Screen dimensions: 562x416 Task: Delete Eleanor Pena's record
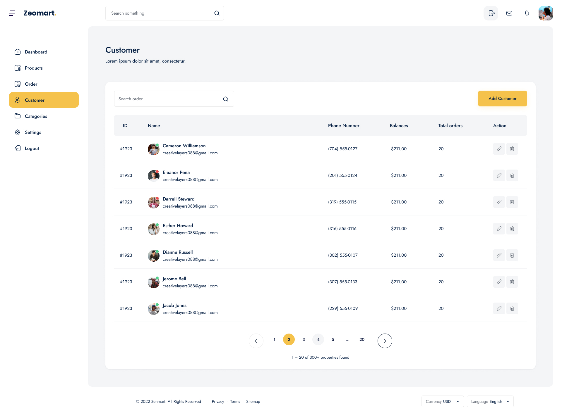click(x=512, y=175)
